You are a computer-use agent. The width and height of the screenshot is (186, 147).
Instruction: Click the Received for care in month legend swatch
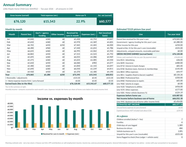pyautogui.click(x=42, y=134)
